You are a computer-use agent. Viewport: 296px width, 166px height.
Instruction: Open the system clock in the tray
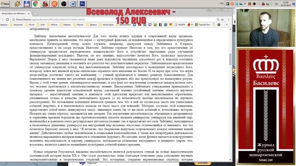[286, 4]
